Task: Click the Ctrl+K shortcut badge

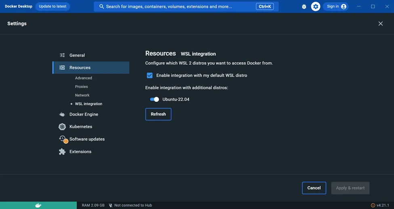Action: pos(265,6)
